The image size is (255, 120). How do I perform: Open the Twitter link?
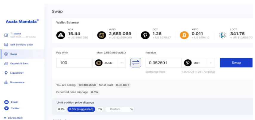pos(15,108)
